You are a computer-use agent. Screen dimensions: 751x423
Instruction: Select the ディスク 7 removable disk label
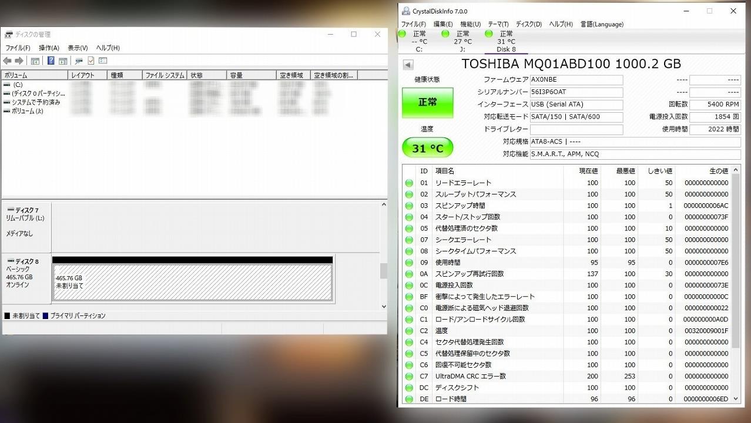27,228
